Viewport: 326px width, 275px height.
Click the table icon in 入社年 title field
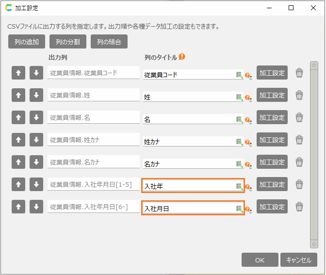[x=239, y=186]
